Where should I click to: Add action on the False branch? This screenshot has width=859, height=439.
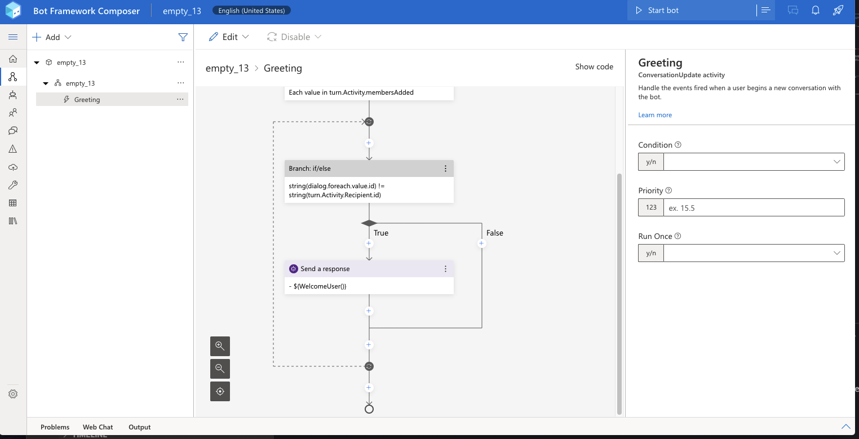[x=481, y=243]
